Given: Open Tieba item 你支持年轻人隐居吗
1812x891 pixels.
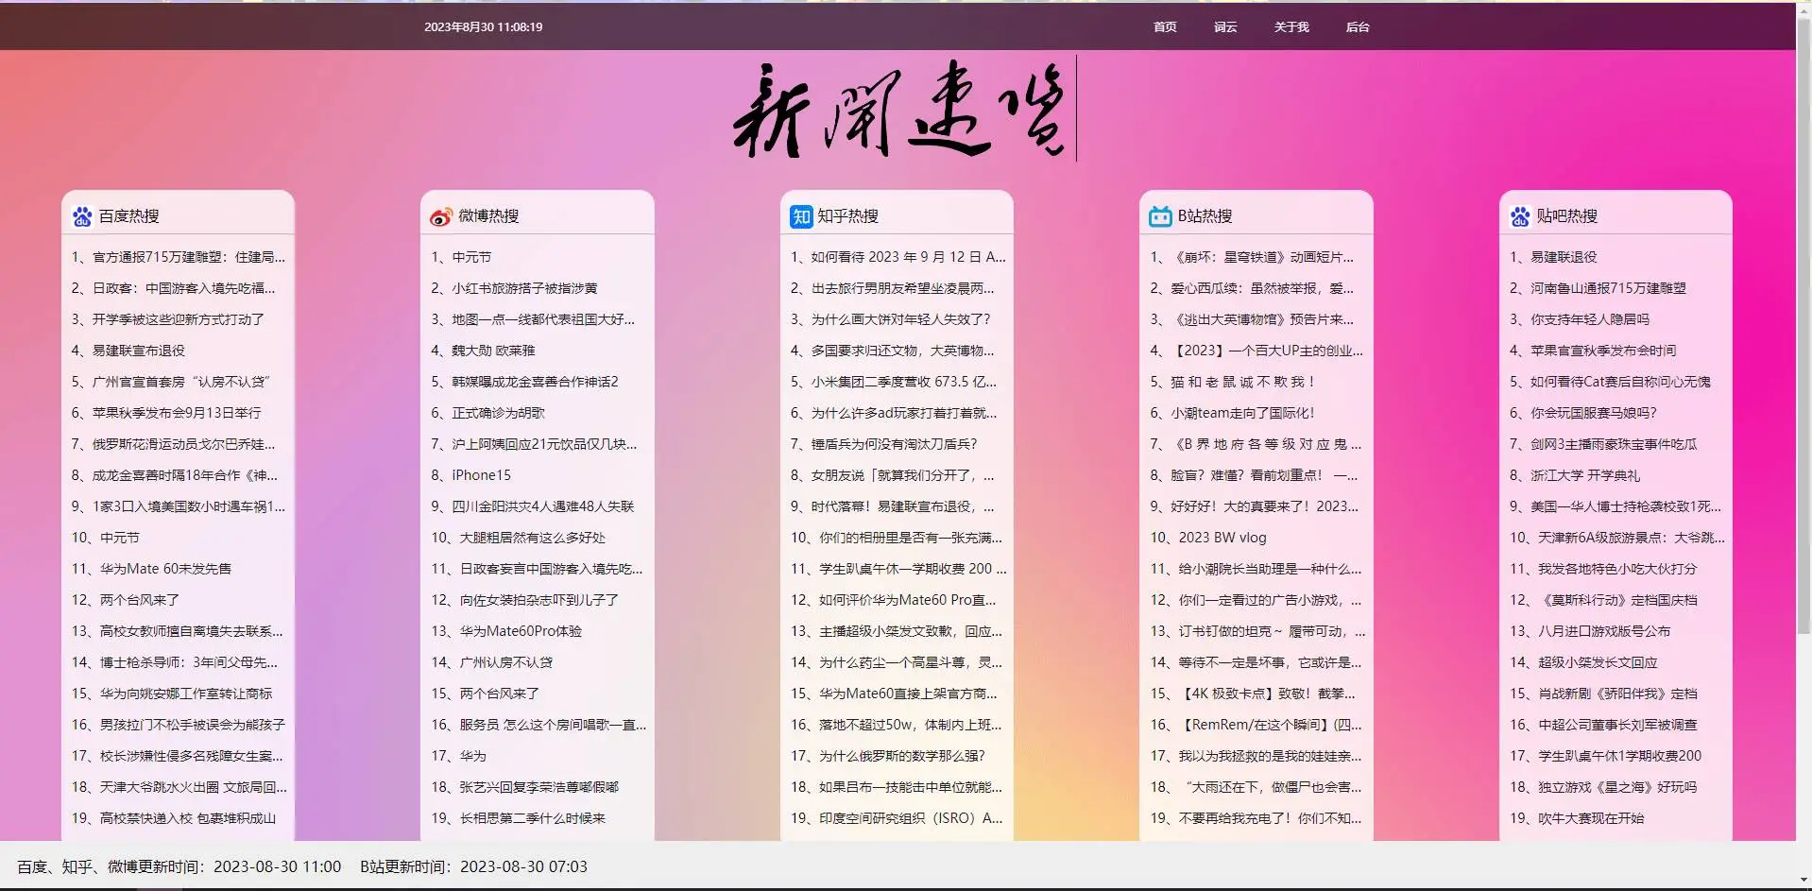Looking at the screenshot, I should point(1580,319).
